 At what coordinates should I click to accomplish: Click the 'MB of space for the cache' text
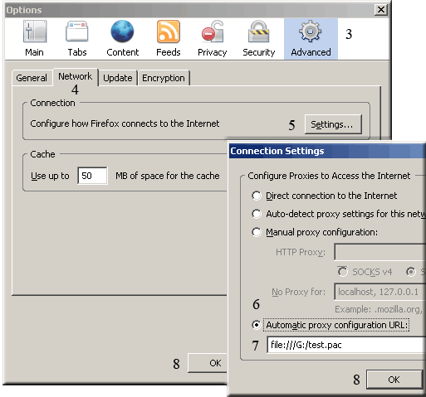coord(168,176)
